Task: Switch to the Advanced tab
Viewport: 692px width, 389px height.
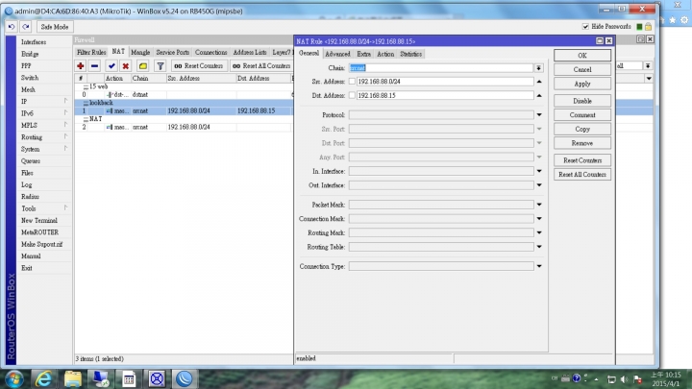Action: click(337, 54)
